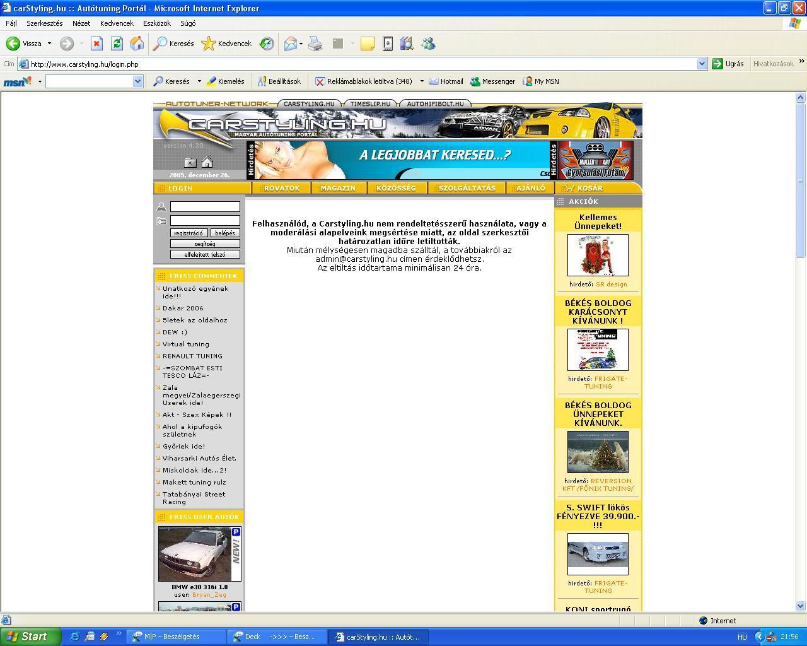Open the Súgó menu

click(188, 23)
